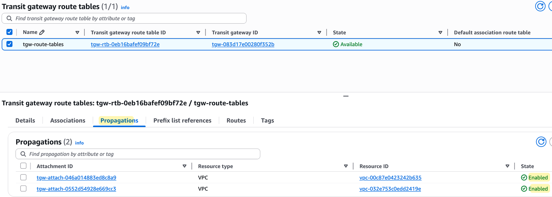Open the Resource ID column dropdown
The height and width of the screenshot is (197, 552).
pyautogui.click(x=507, y=166)
